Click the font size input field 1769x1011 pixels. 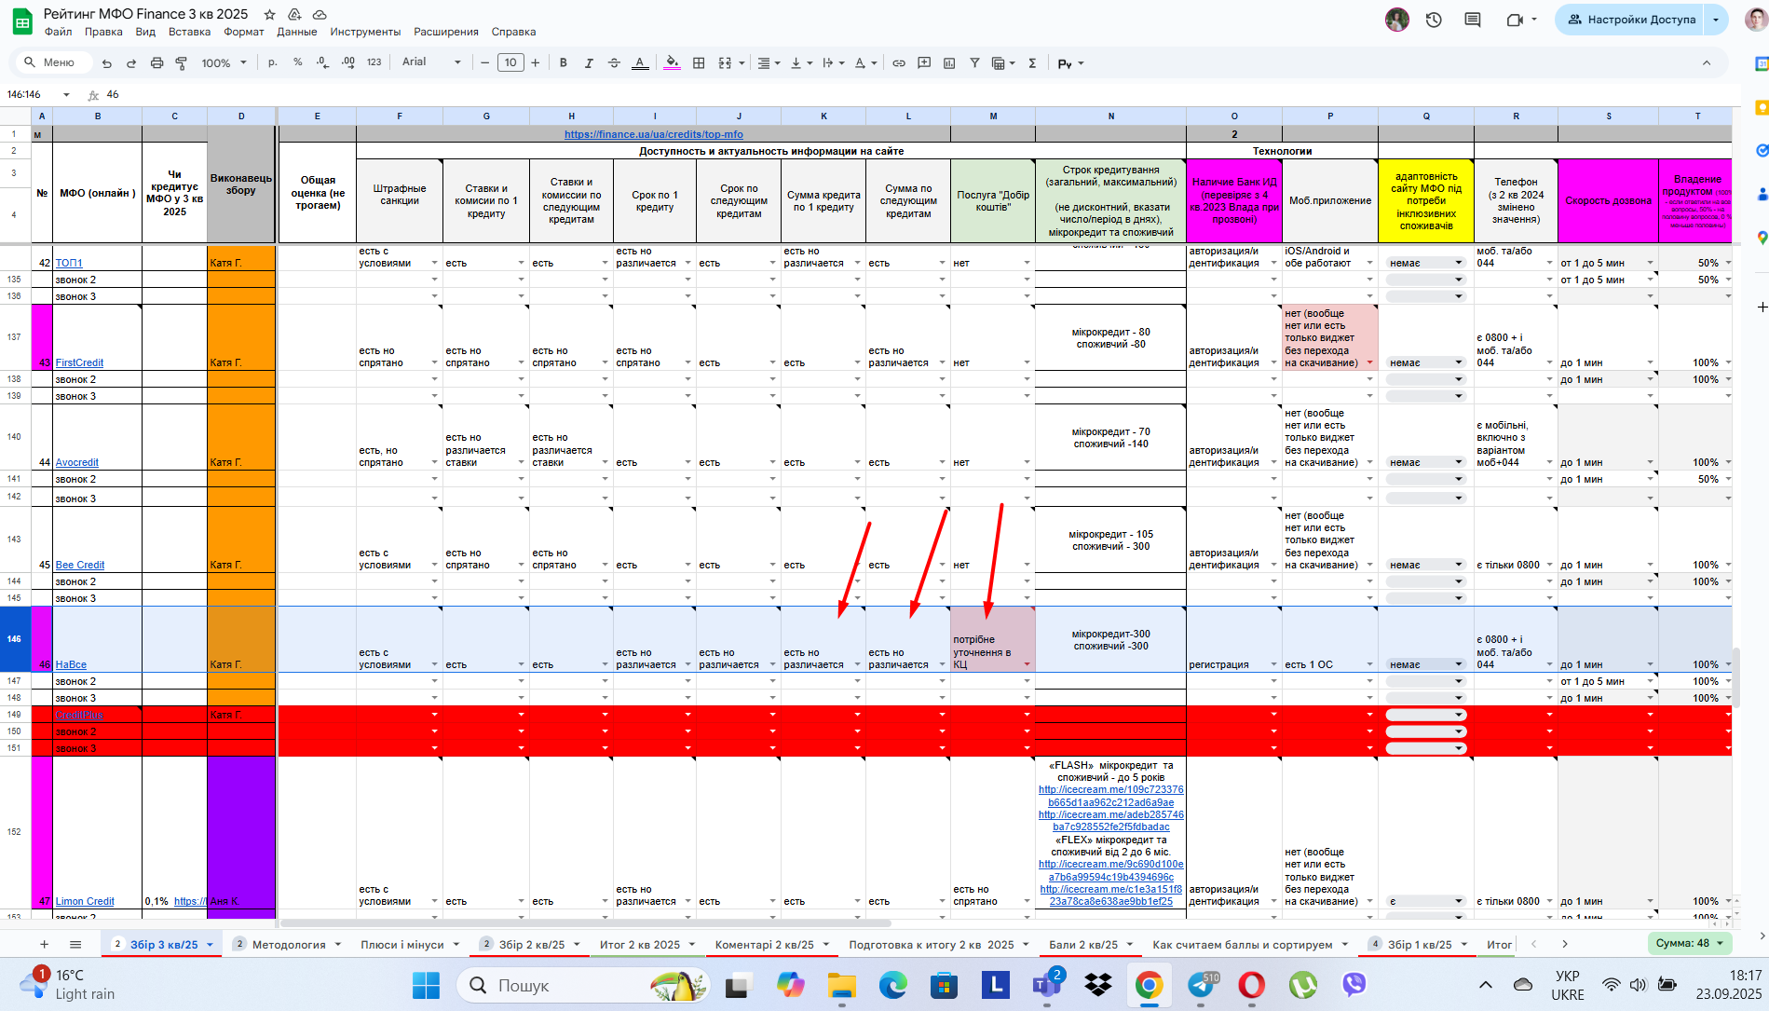(510, 62)
